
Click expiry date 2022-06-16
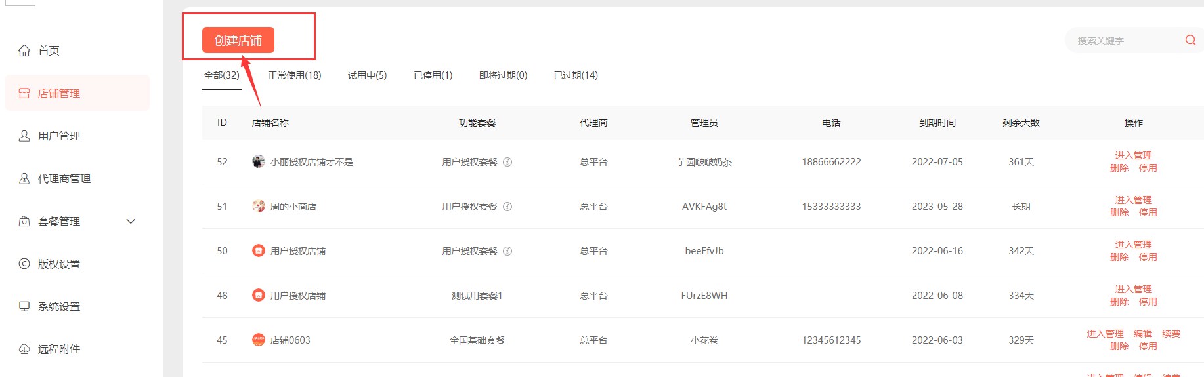click(x=937, y=251)
